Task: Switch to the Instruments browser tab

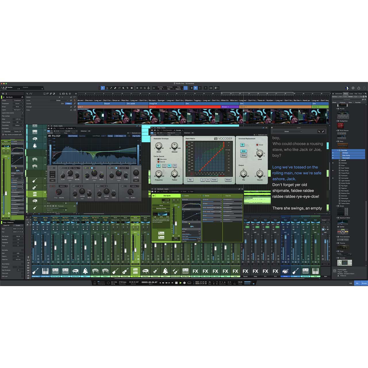Action: 339,94
